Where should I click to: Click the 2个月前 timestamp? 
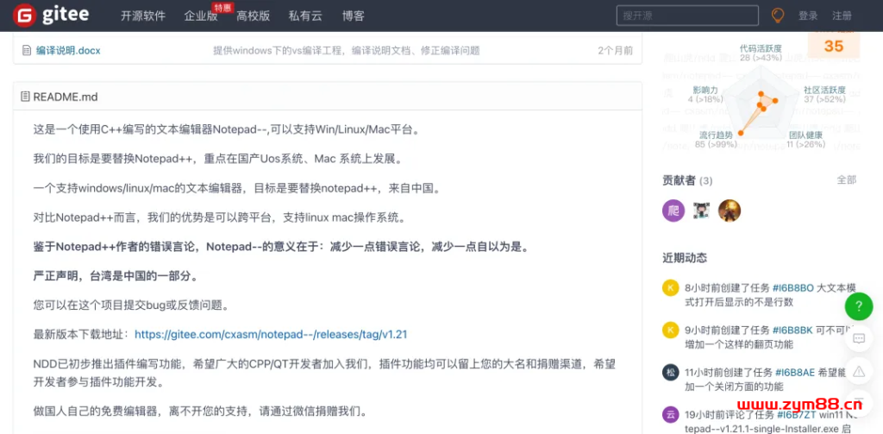pyautogui.click(x=615, y=51)
